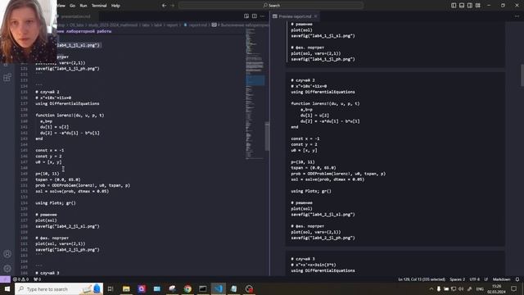This screenshot has width=524, height=295.
Task: Show errors and warnings count
Action: click(x=20, y=279)
